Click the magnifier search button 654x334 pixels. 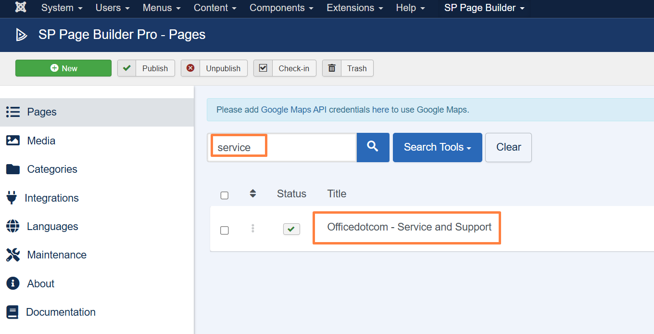(x=373, y=147)
